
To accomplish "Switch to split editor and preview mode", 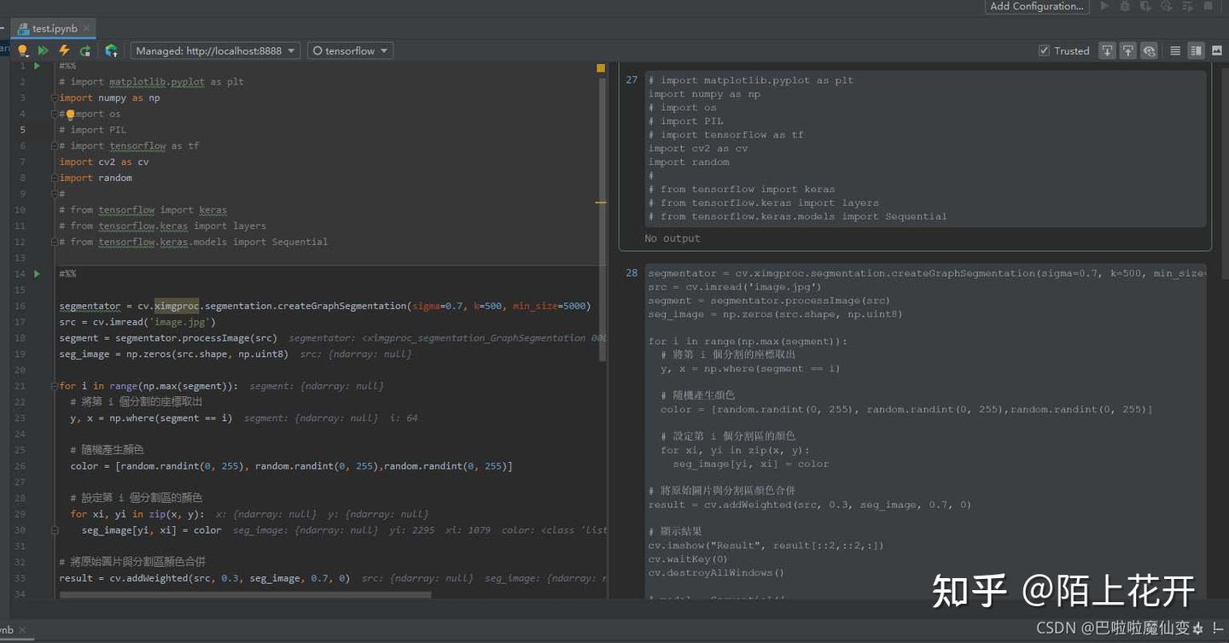I will click(x=1196, y=51).
